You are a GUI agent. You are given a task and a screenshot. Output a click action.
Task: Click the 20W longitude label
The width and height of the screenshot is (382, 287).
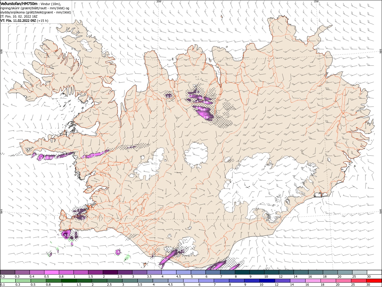point(159,1)
